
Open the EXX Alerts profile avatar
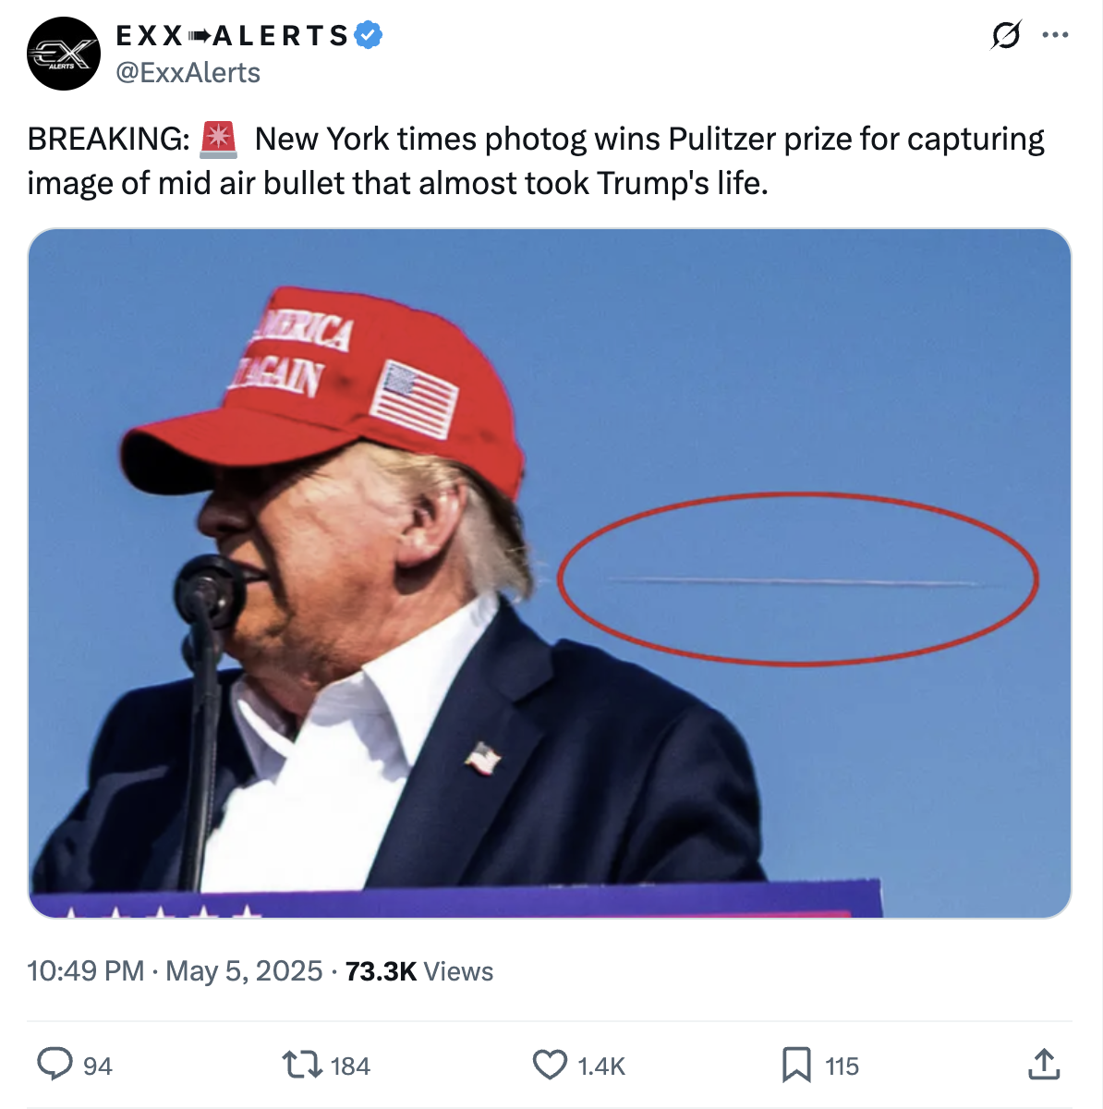(x=64, y=54)
